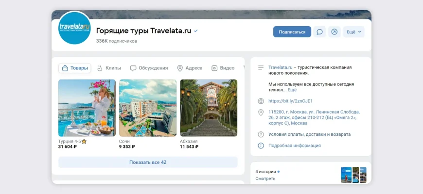This screenshot has width=423, height=194.
Task: Expand all products with Показать все 42
Action: [148, 162]
